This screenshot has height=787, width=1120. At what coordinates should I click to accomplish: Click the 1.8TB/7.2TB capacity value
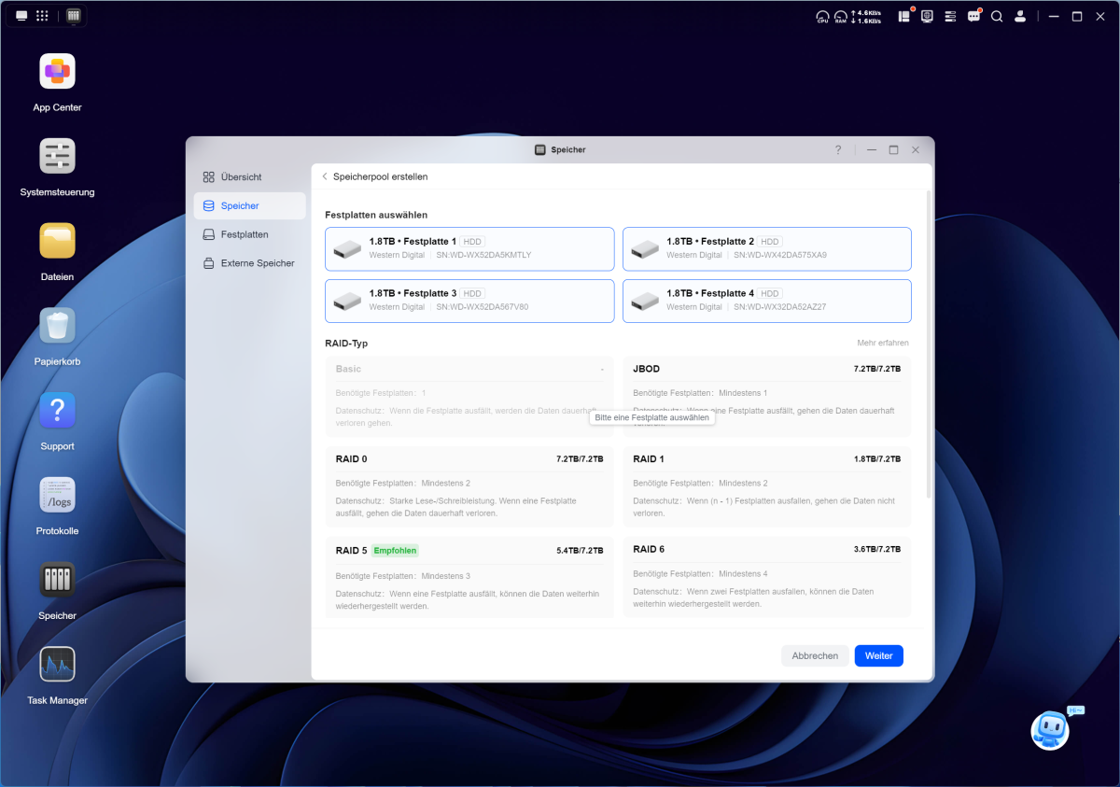click(877, 459)
